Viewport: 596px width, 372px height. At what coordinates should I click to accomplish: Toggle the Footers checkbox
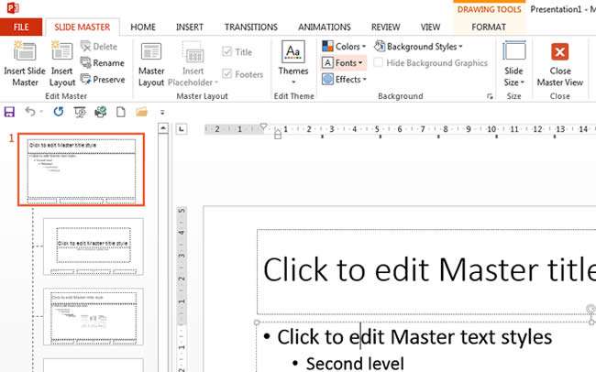228,75
